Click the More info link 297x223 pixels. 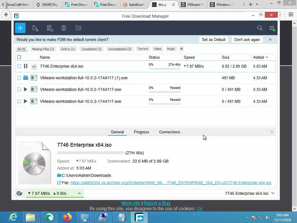click(131, 203)
